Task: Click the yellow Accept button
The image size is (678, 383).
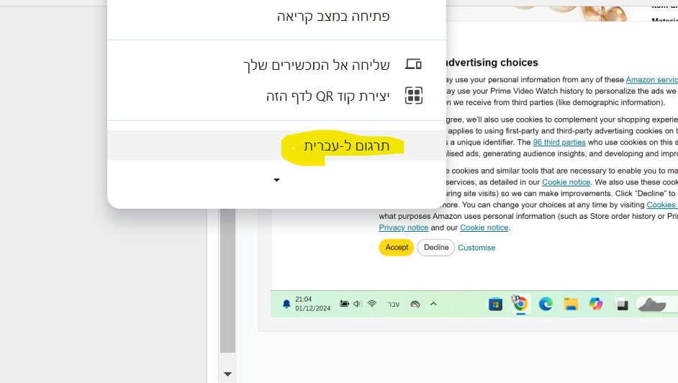Action: pos(397,247)
